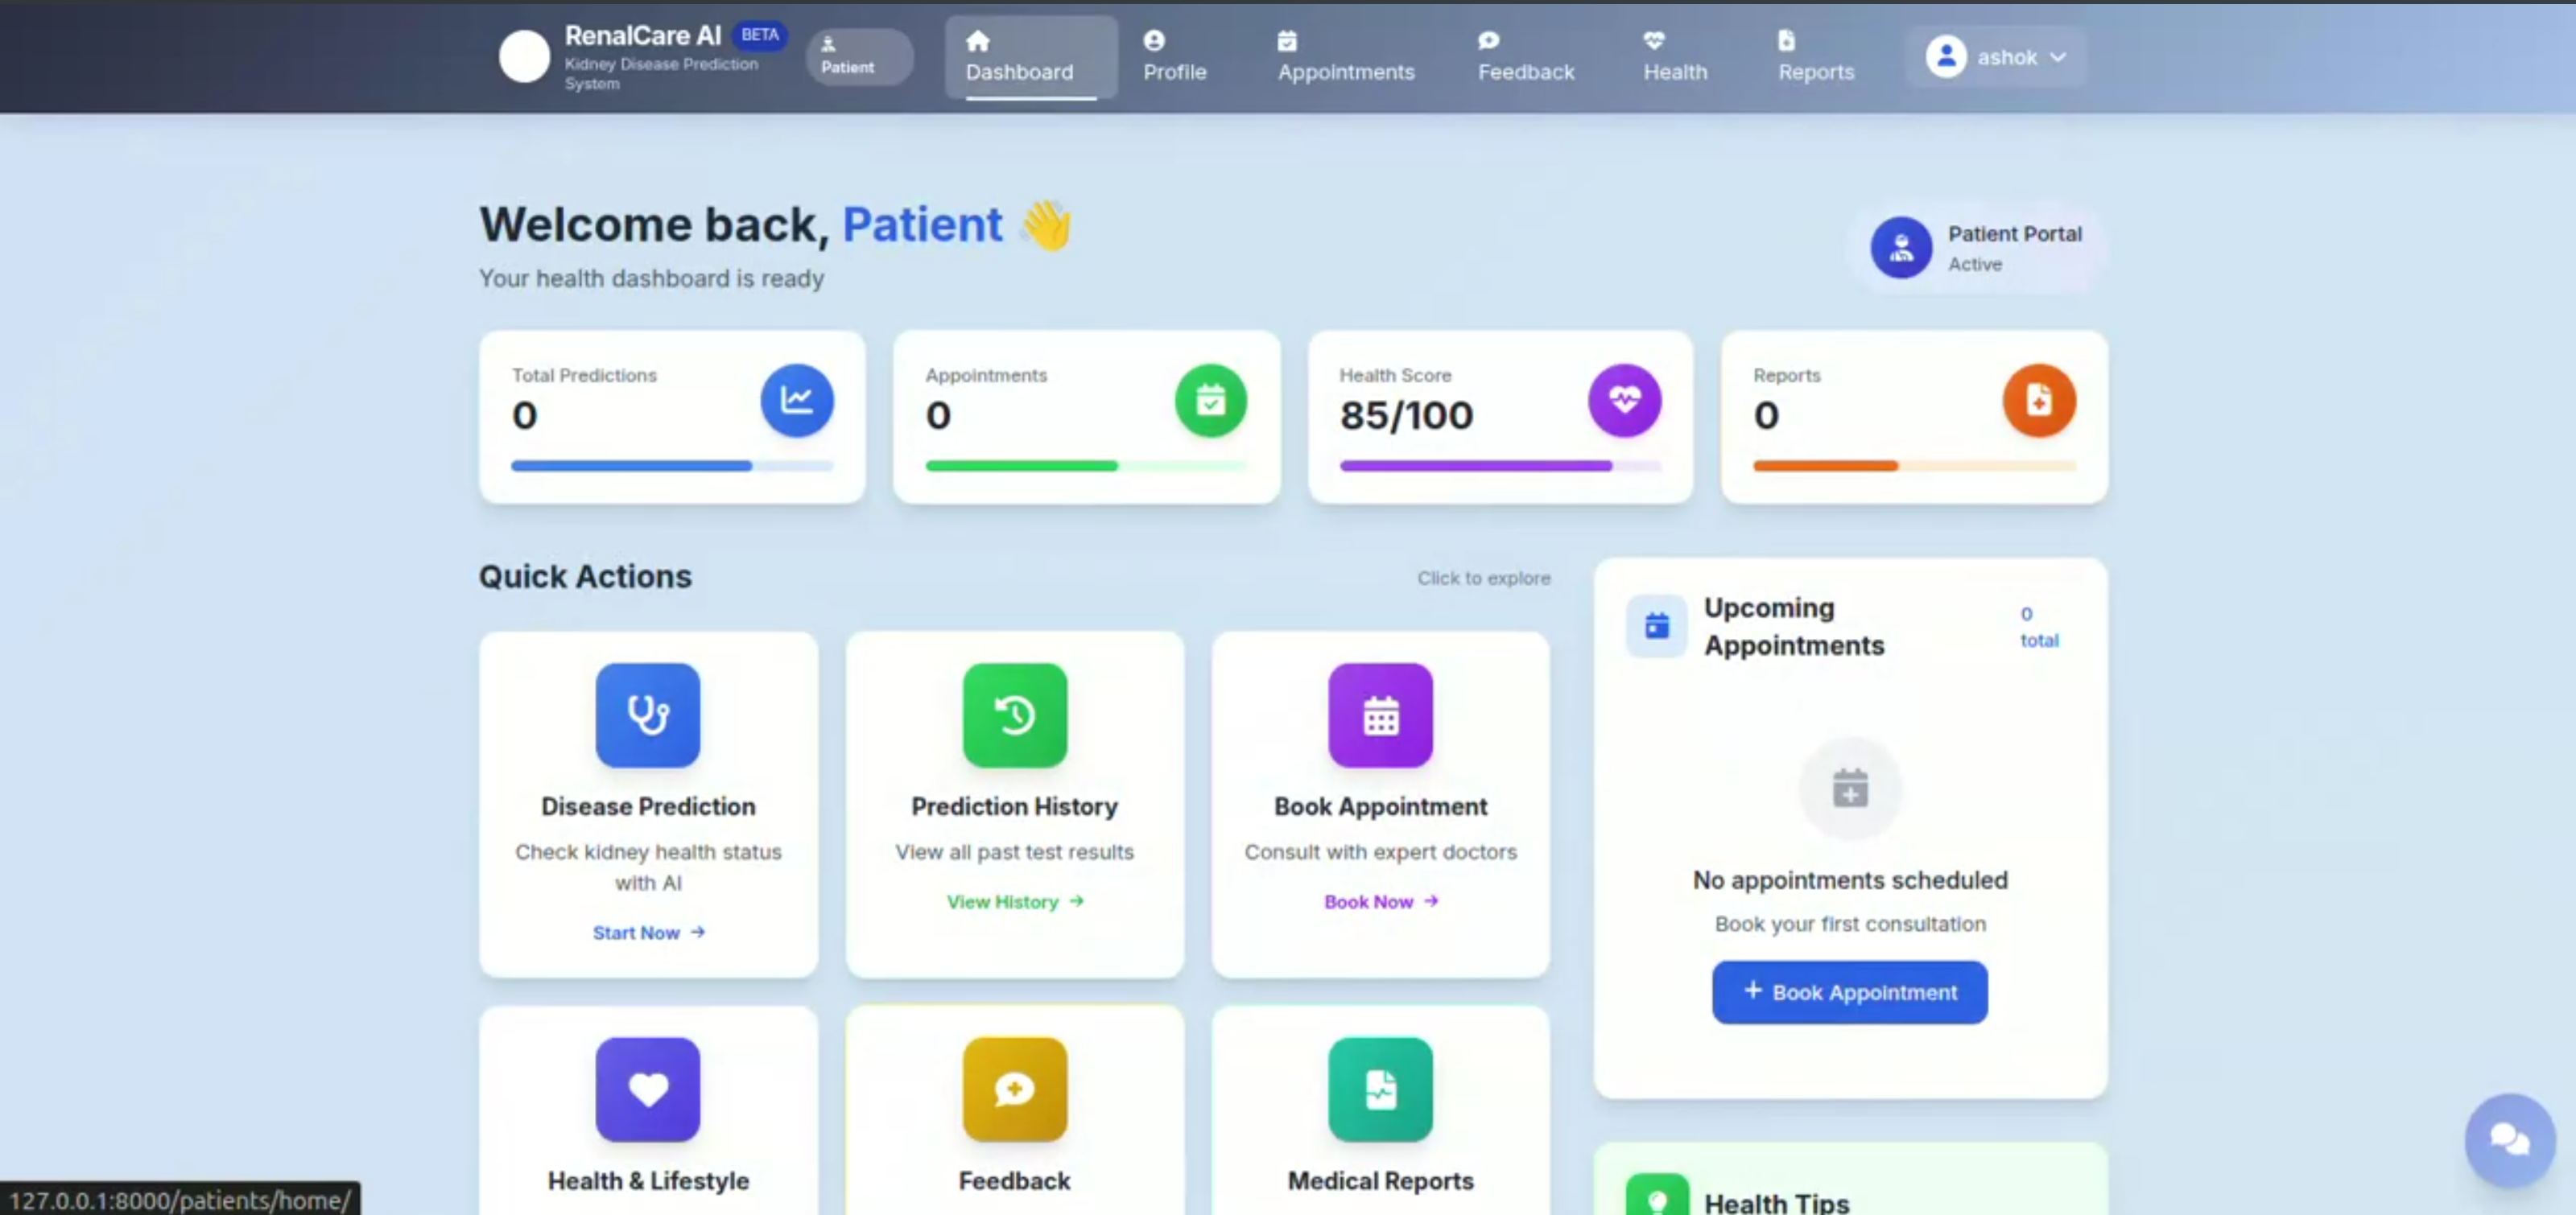Click the Upcoming Appointments calendar icon
Screen dimensions: 2576x1215
pyautogui.click(x=1657, y=627)
